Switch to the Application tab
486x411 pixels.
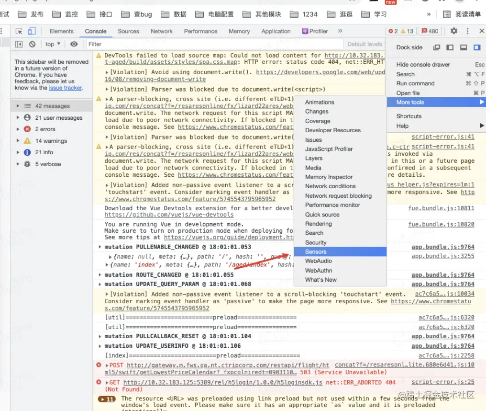point(276,31)
